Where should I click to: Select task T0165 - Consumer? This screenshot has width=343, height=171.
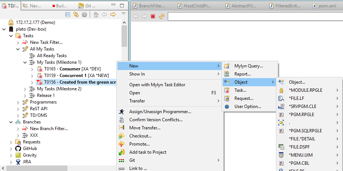pos(72,69)
